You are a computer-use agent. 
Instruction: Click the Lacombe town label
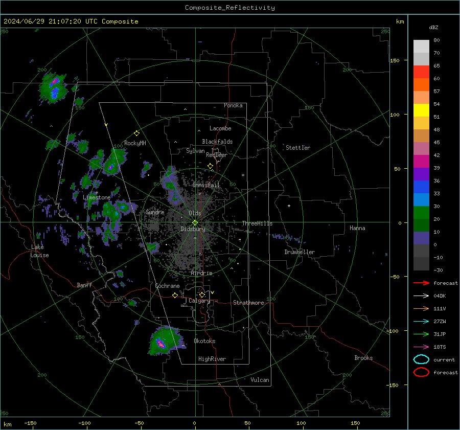[x=220, y=128]
